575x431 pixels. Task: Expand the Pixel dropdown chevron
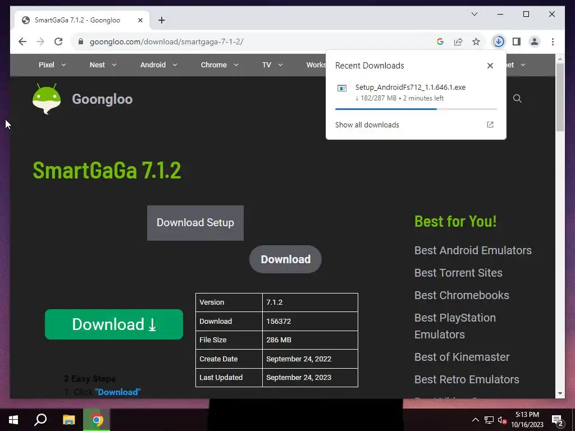click(x=63, y=65)
